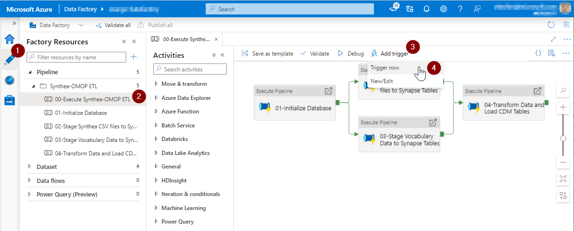Expand the Data flows section
The width and height of the screenshot is (574, 231).
click(30, 181)
